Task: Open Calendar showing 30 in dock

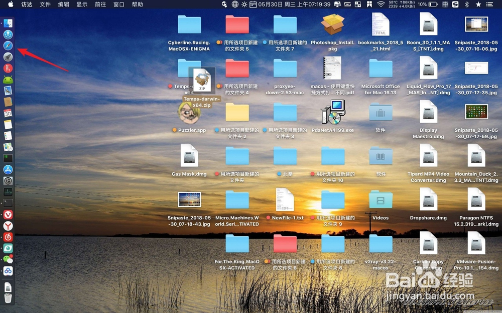Action: pos(8,113)
